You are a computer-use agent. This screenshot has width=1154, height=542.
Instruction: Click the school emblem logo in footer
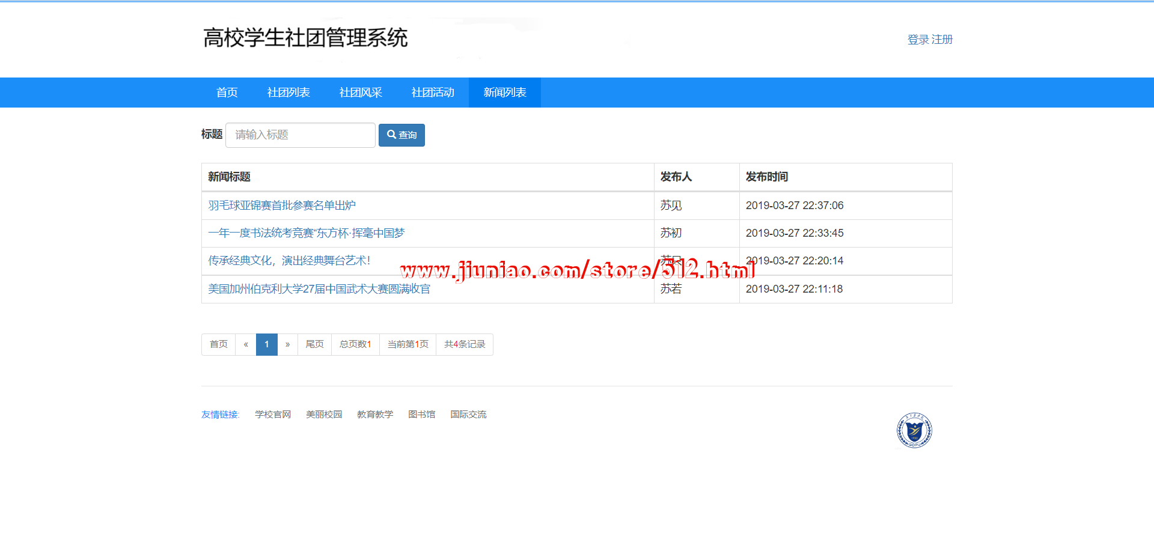914,430
